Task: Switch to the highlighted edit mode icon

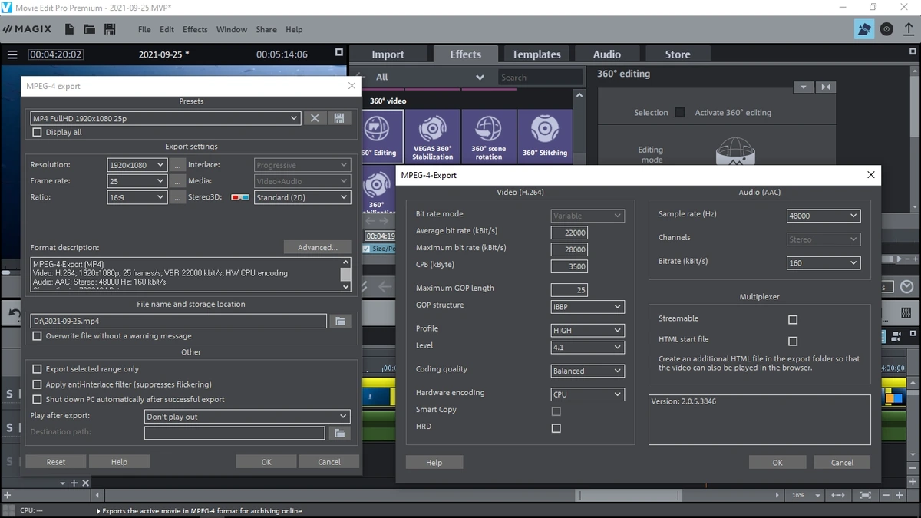Action: click(x=865, y=29)
